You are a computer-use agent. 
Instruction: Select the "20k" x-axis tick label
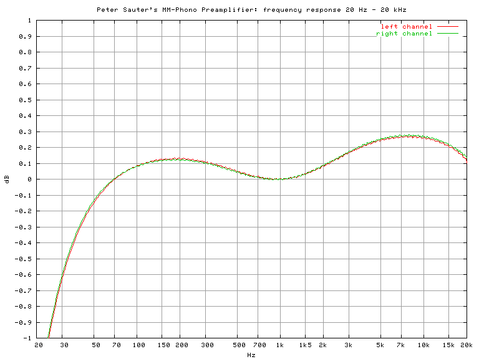(467, 345)
